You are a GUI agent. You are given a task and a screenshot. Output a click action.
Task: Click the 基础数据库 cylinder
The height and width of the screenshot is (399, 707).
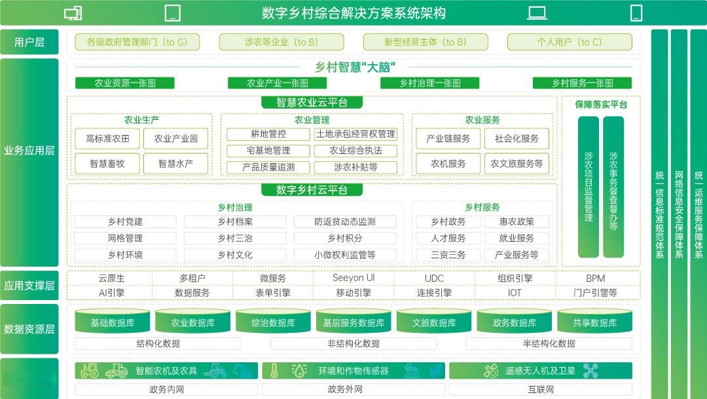[113, 321]
